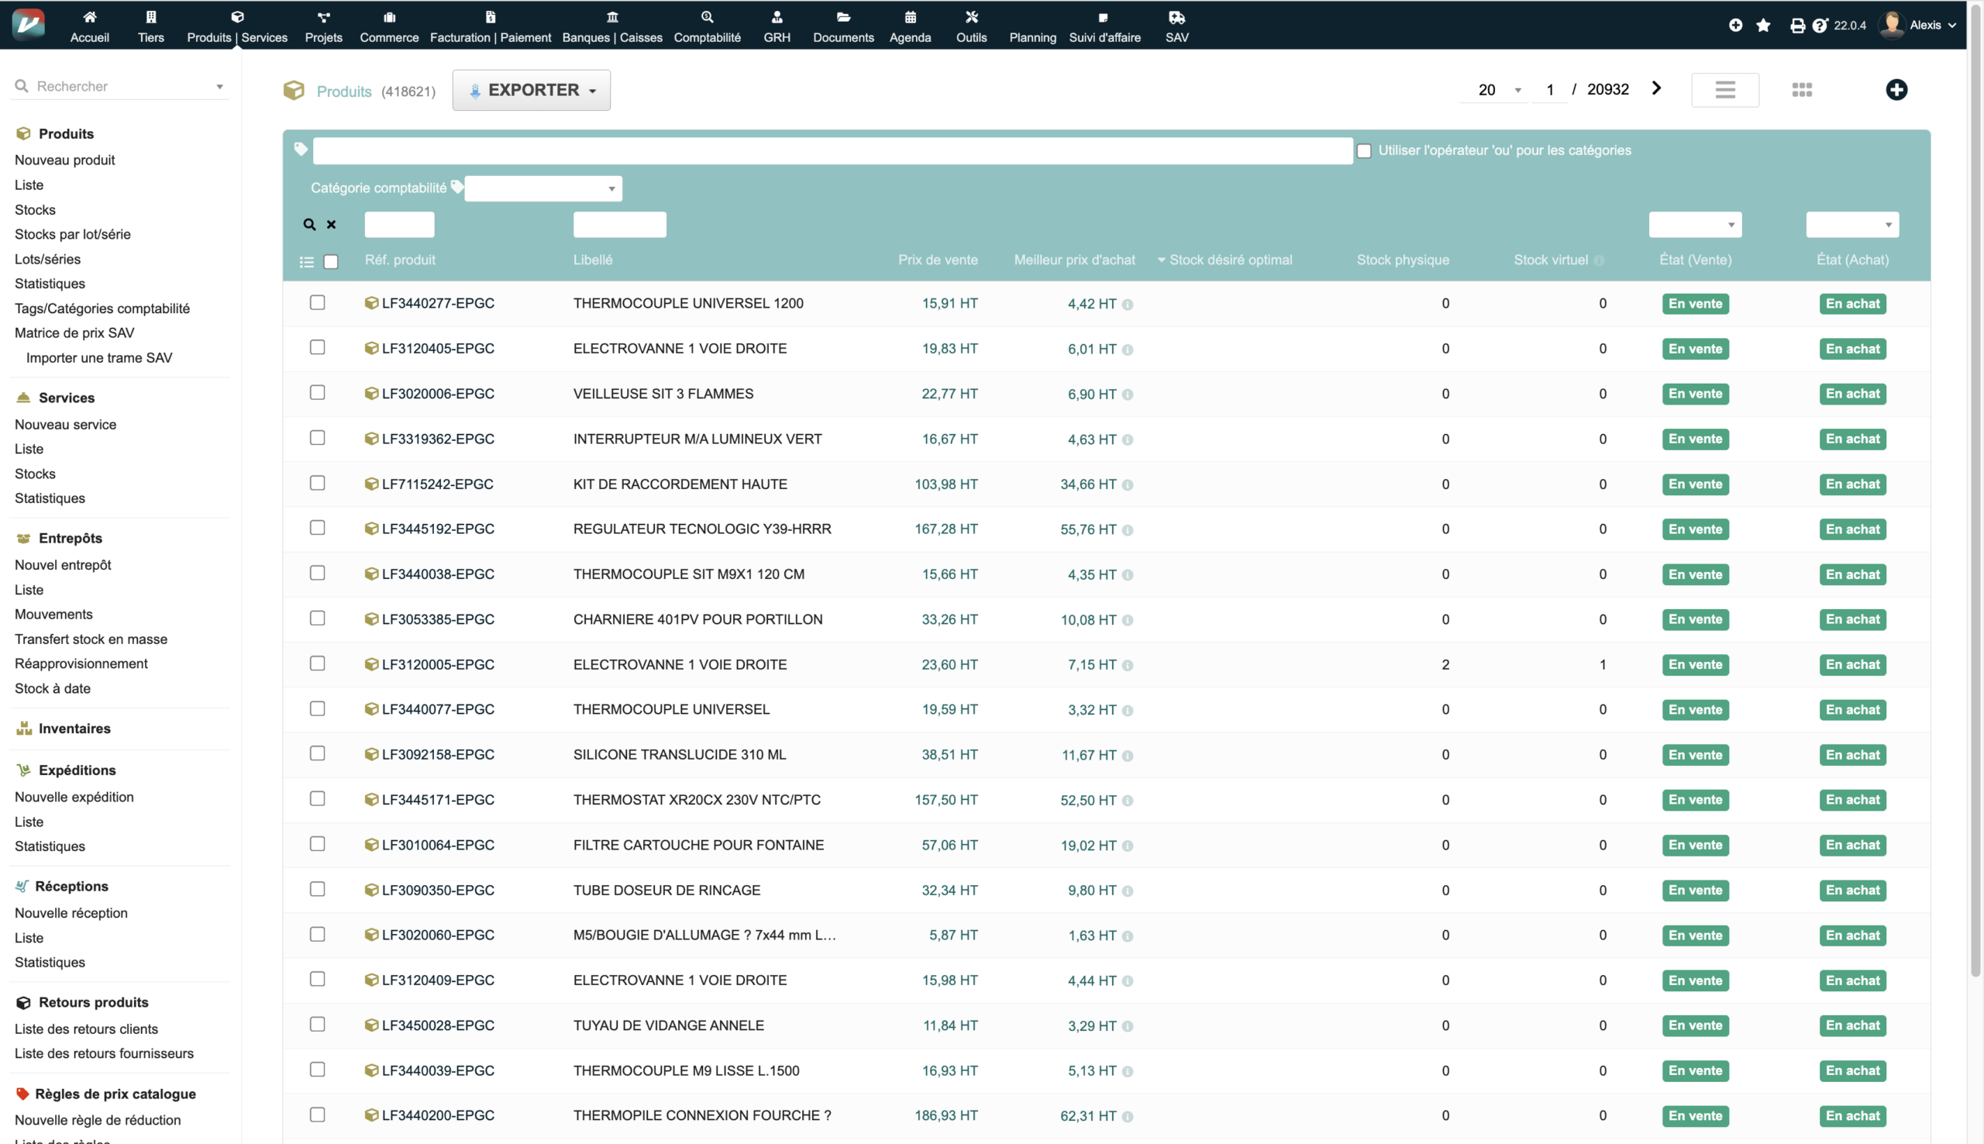The height and width of the screenshot is (1144, 1984).
Task: Open the Agenda top menu
Action: tap(910, 25)
